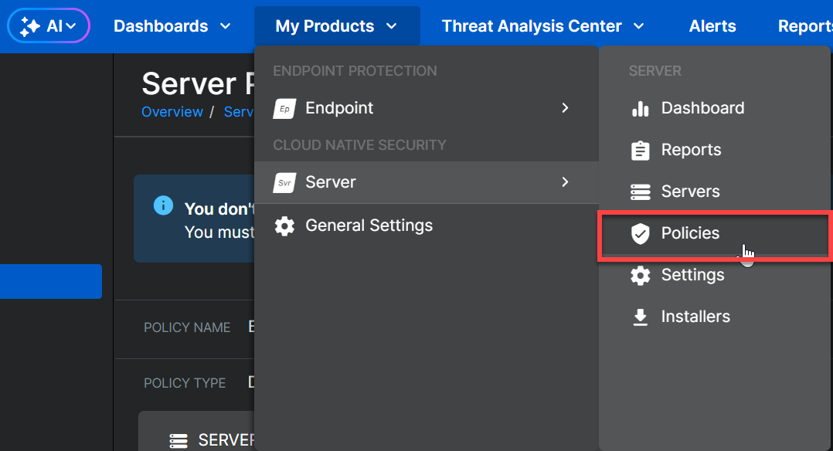Click the General Settings gear icon
Viewport: 833px width, 451px height.
(284, 226)
